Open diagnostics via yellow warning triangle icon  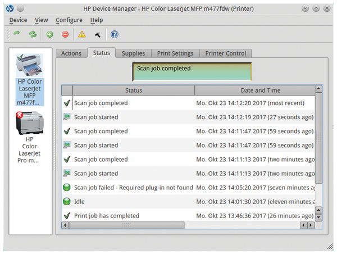[81, 34]
